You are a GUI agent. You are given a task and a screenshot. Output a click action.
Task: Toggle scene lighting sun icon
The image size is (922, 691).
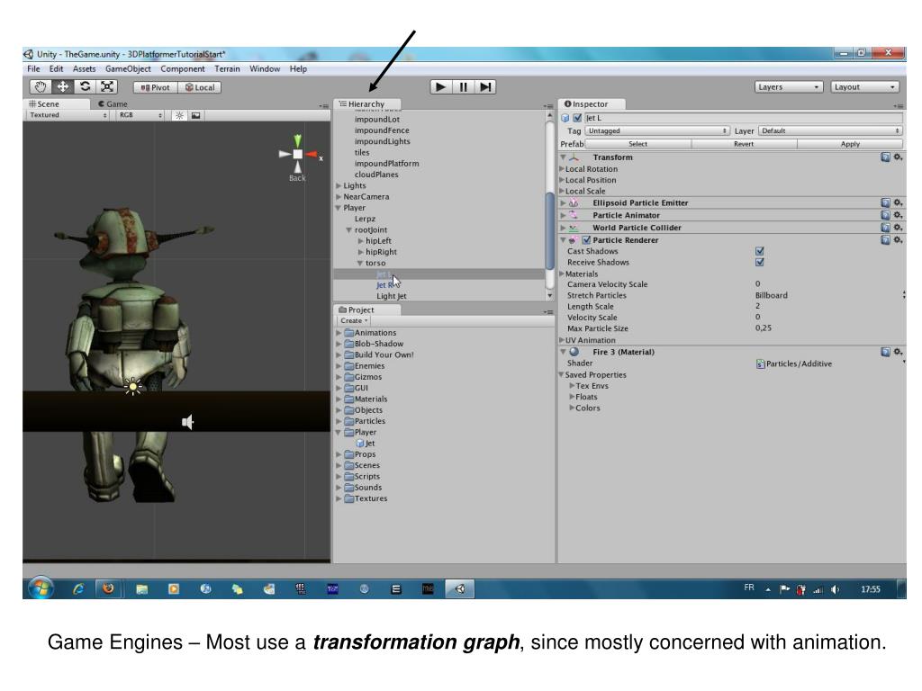(178, 115)
